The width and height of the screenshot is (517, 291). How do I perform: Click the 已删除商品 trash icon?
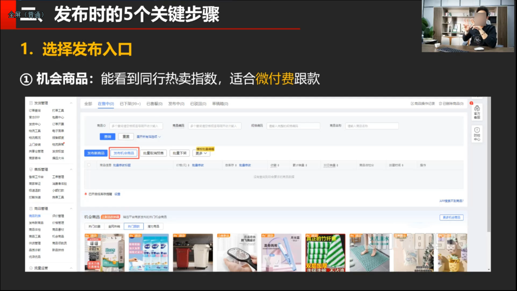(441, 103)
